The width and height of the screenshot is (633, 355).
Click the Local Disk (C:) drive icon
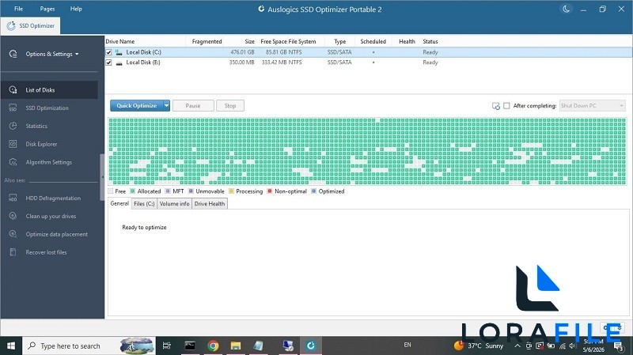119,52
